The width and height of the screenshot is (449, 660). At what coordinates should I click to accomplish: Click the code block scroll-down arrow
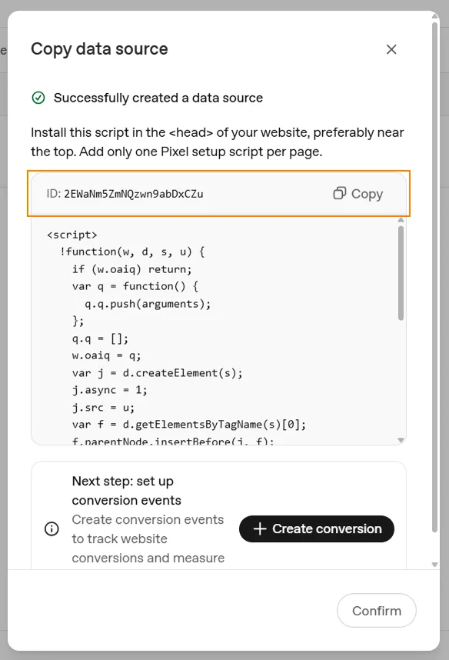(401, 440)
